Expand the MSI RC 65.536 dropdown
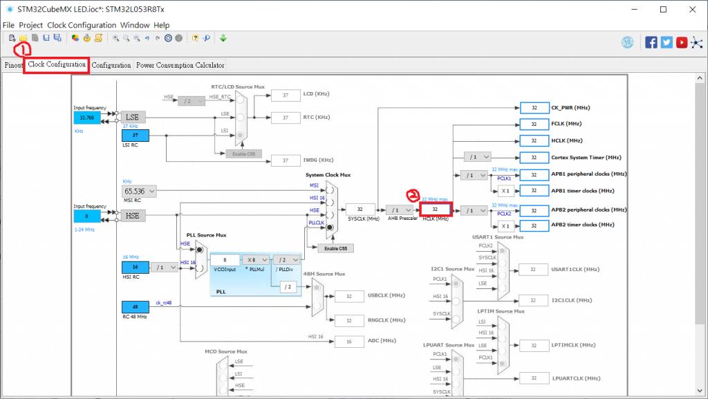708x399 pixels. (139, 192)
